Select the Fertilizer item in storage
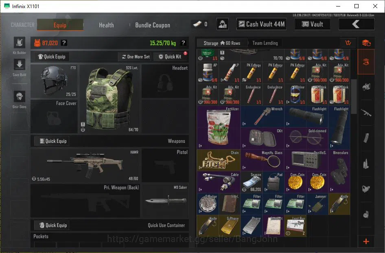This screenshot has width=385, height=253. [x=219, y=127]
